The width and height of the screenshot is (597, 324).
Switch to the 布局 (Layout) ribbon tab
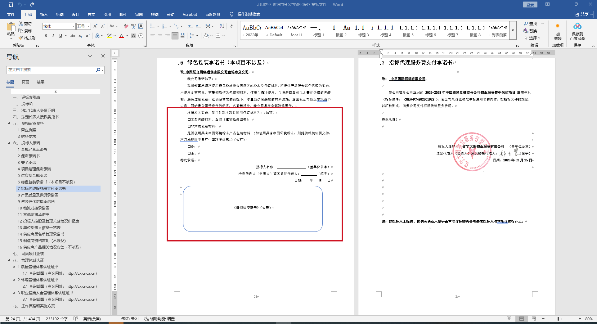tap(92, 15)
